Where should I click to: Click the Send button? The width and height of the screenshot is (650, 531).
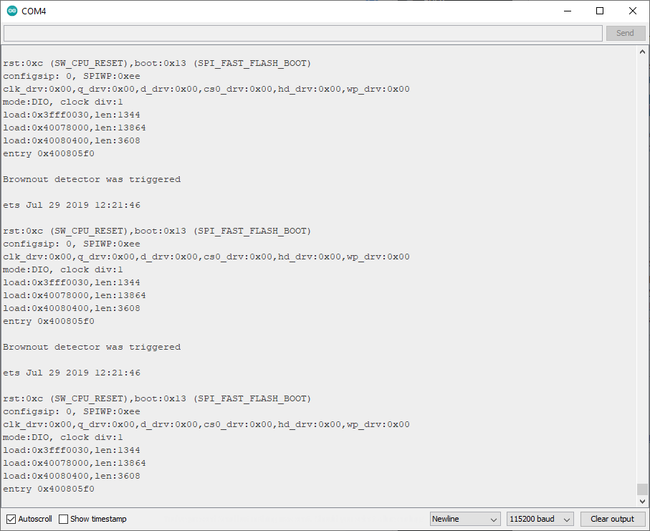625,33
